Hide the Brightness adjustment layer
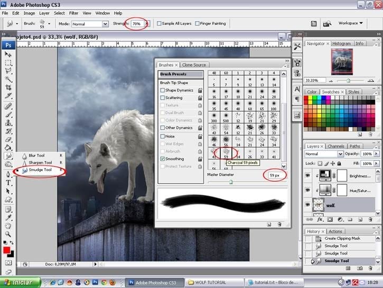The height and width of the screenshot is (288, 383). point(308,175)
